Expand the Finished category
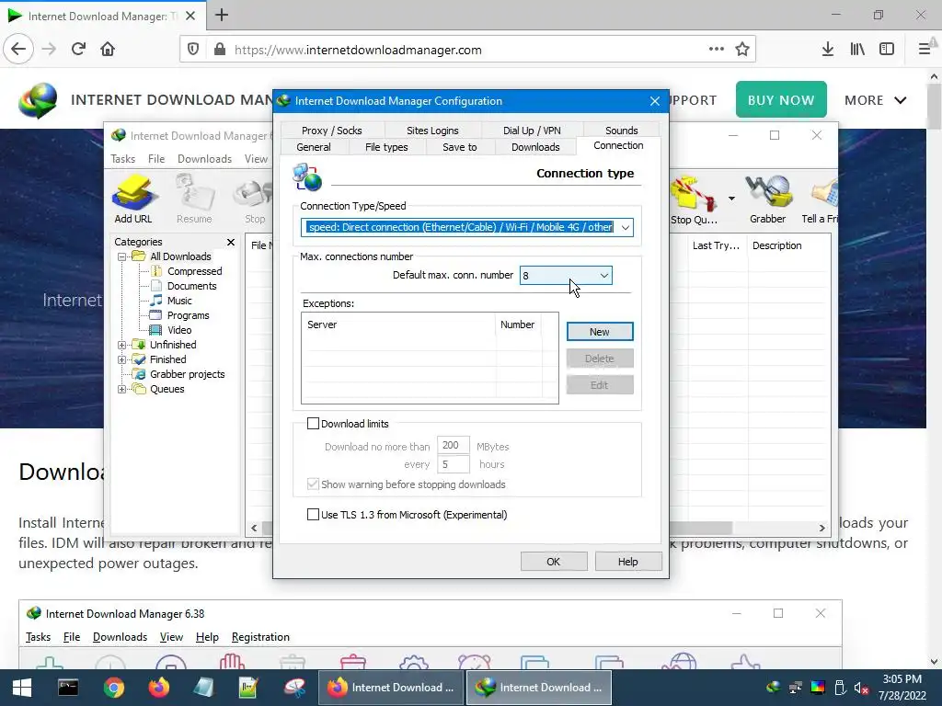942x706 pixels. pos(122,359)
